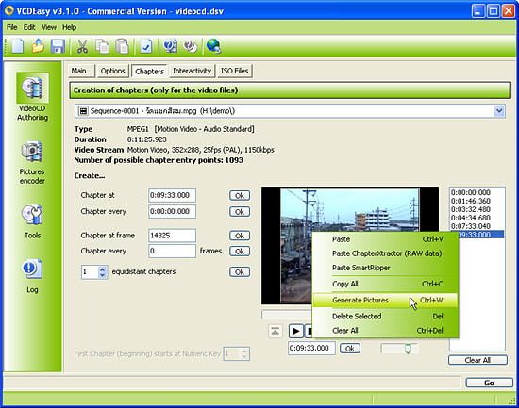
Task: Click the context help question icon
Action: click(191, 46)
